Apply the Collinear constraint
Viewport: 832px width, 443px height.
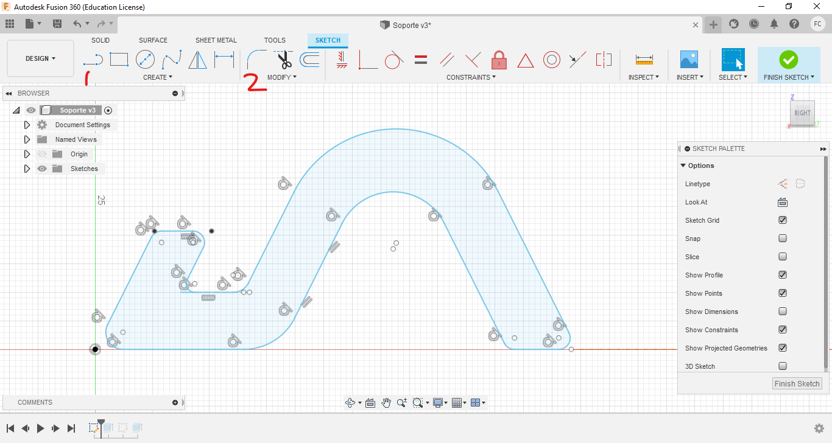pos(577,60)
